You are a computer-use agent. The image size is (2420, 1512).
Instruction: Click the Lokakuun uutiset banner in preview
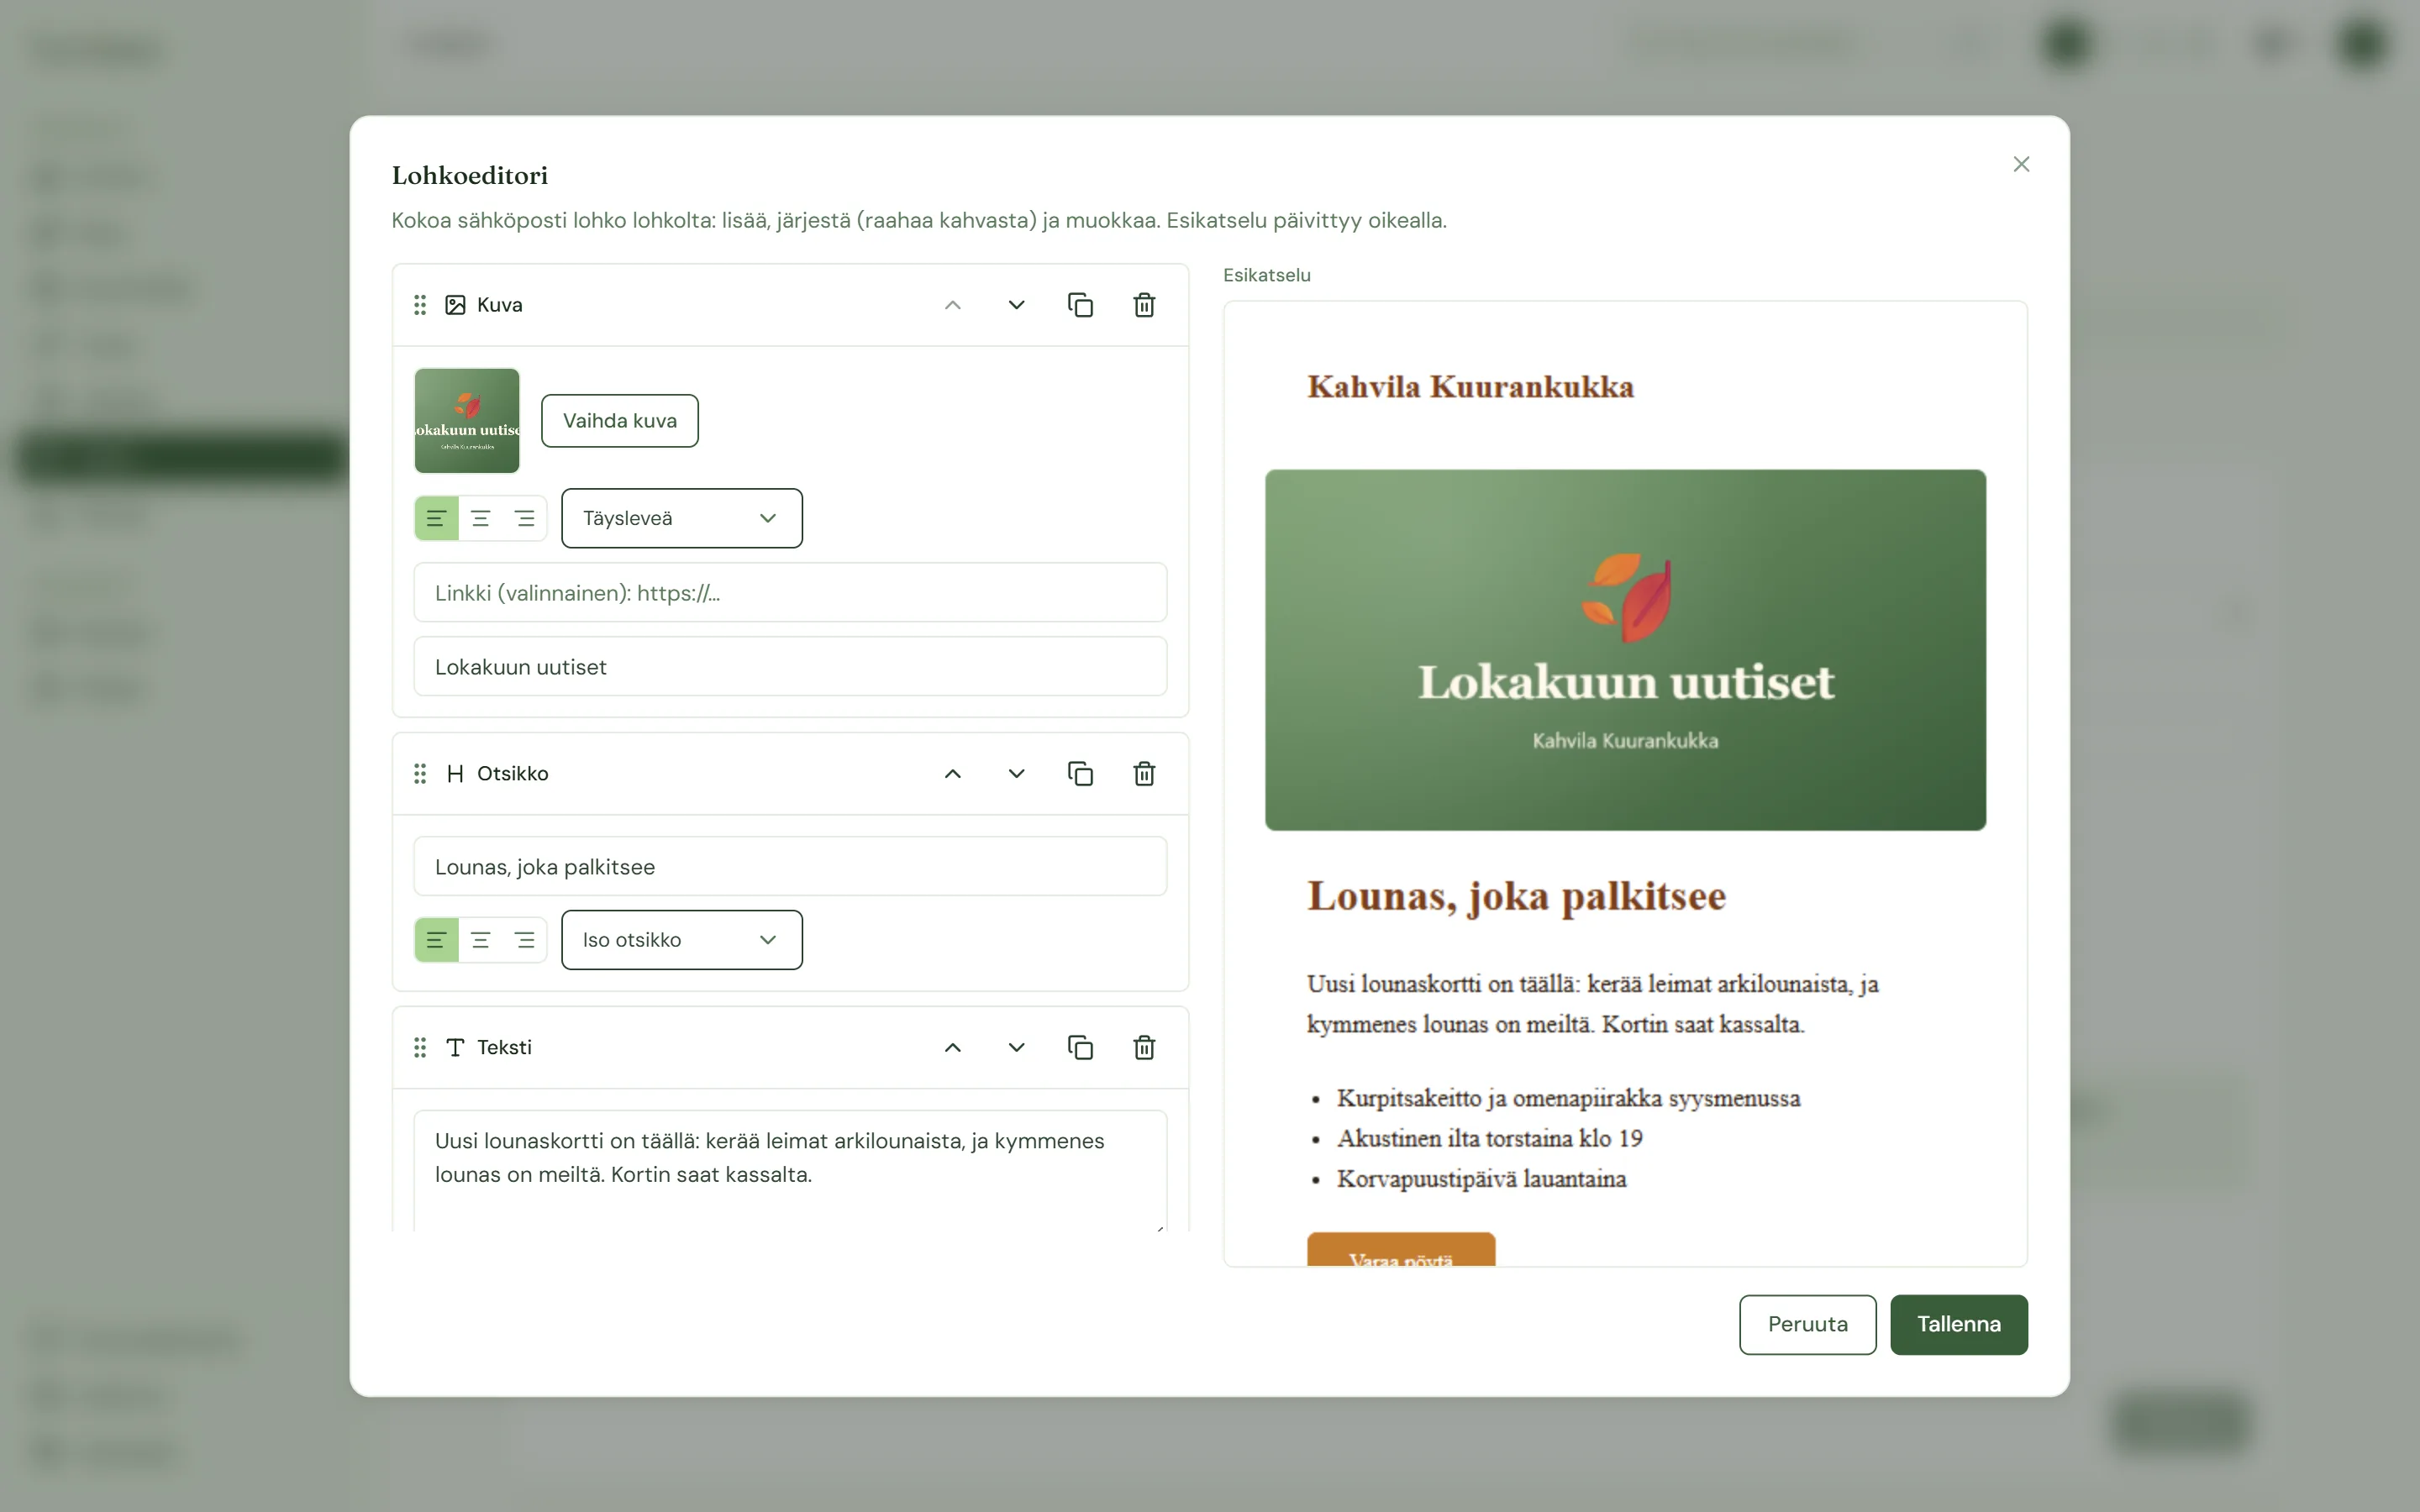(x=1625, y=650)
